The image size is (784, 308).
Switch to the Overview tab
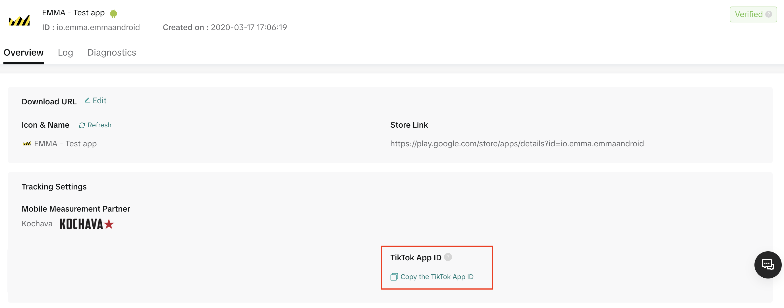(23, 52)
